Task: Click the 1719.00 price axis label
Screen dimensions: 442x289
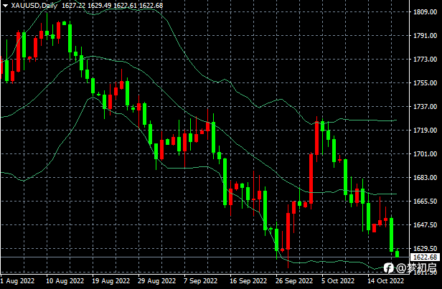Action: (425, 130)
